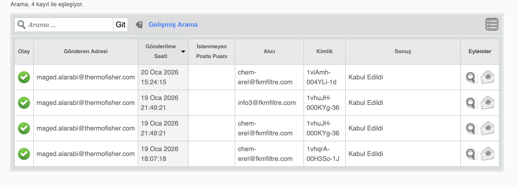The width and height of the screenshot is (517, 187).
Task: Sort by Gönderen Adresi column header
Action: tap(86, 51)
